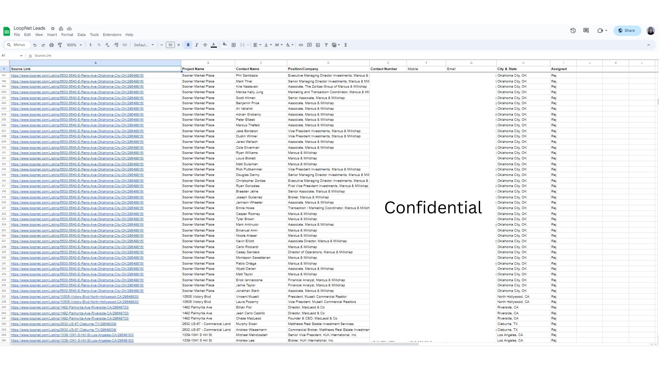This screenshot has width=659, height=371.
Task: Start a video call with Meet
Action: pyautogui.click(x=602, y=31)
